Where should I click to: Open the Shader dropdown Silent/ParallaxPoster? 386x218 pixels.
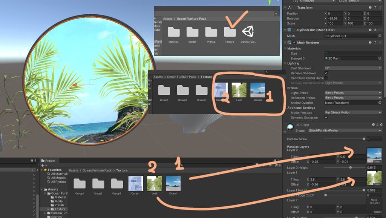tap(345, 130)
